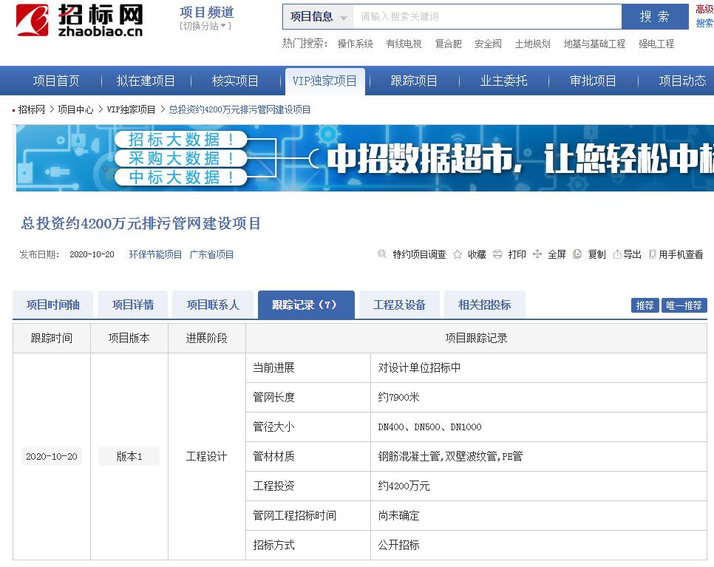The height and width of the screenshot is (567, 714).
Task: Click value 公开招标
Action: click(398, 545)
